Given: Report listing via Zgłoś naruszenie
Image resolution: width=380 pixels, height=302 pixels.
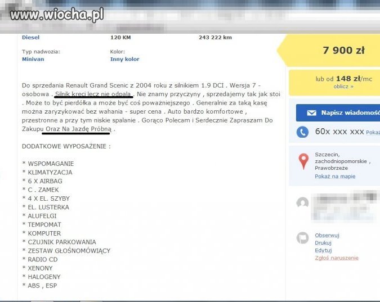Looking at the screenshot, I should pyautogui.click(x=337, y=258).
